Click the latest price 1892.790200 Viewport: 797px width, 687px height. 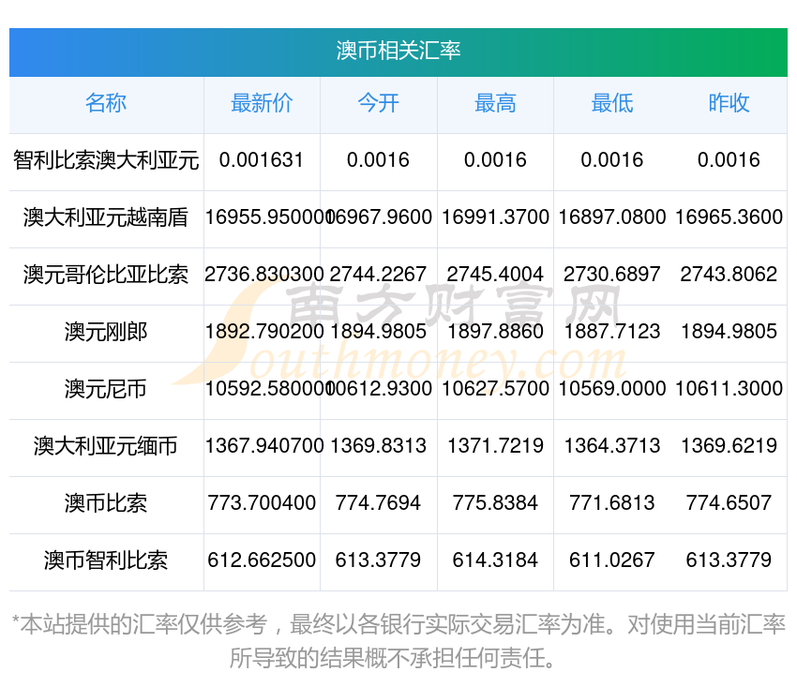click(x=263, y=332)
